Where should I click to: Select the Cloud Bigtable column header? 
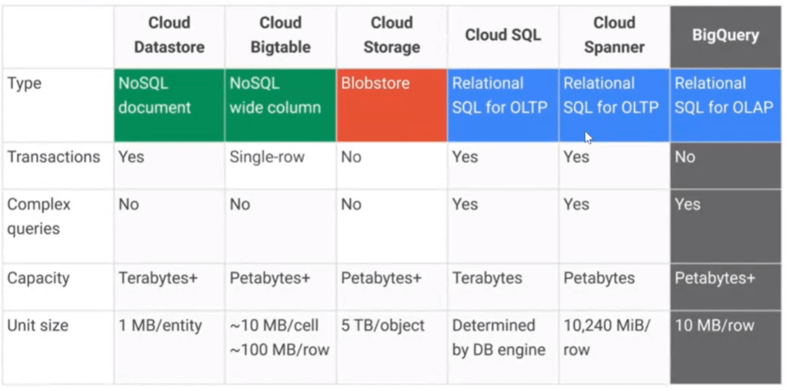pyautogui.click(x=280, y=35)
